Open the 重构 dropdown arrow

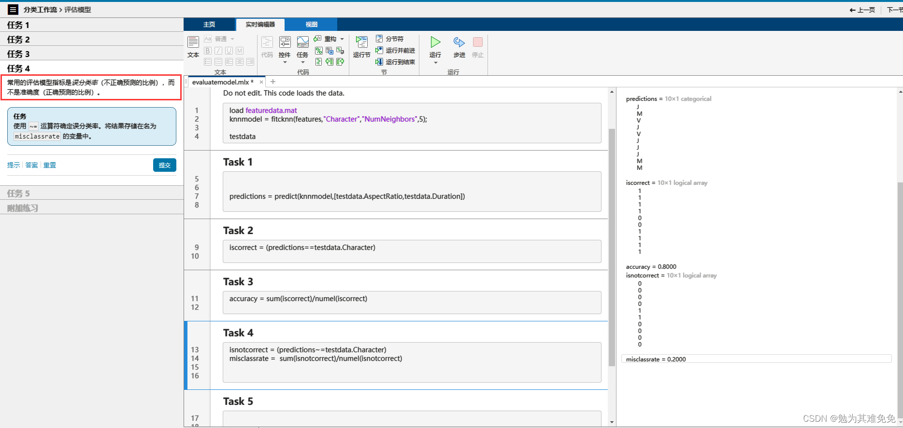point(342,39)
